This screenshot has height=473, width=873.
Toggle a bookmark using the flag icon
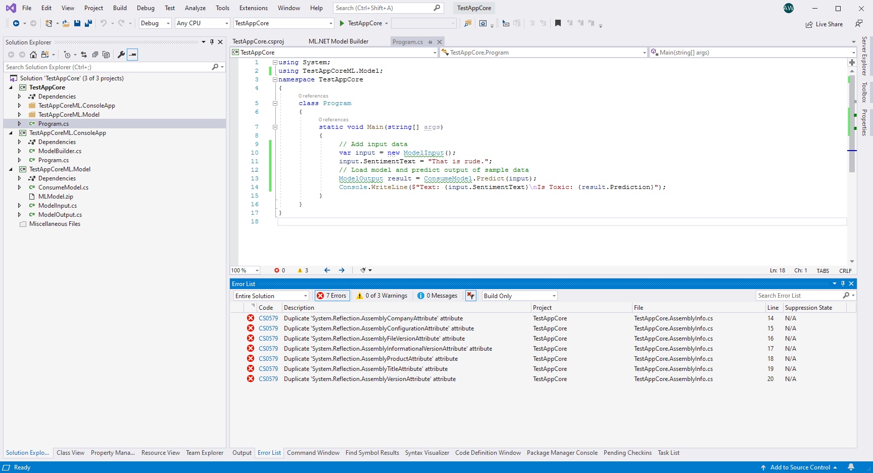coord(558,23)
